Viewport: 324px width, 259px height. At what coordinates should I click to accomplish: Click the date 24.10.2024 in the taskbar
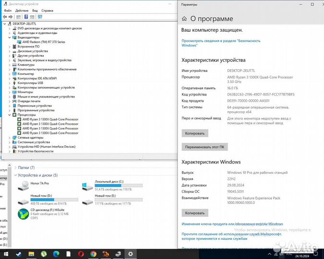point(302,256)
